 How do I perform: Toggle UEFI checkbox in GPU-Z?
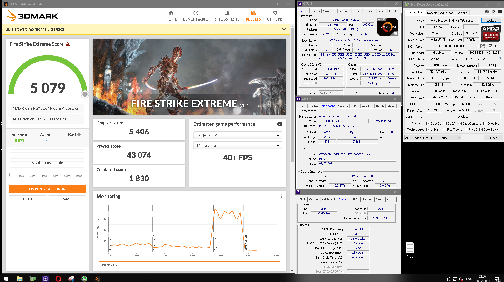[491, 46]
